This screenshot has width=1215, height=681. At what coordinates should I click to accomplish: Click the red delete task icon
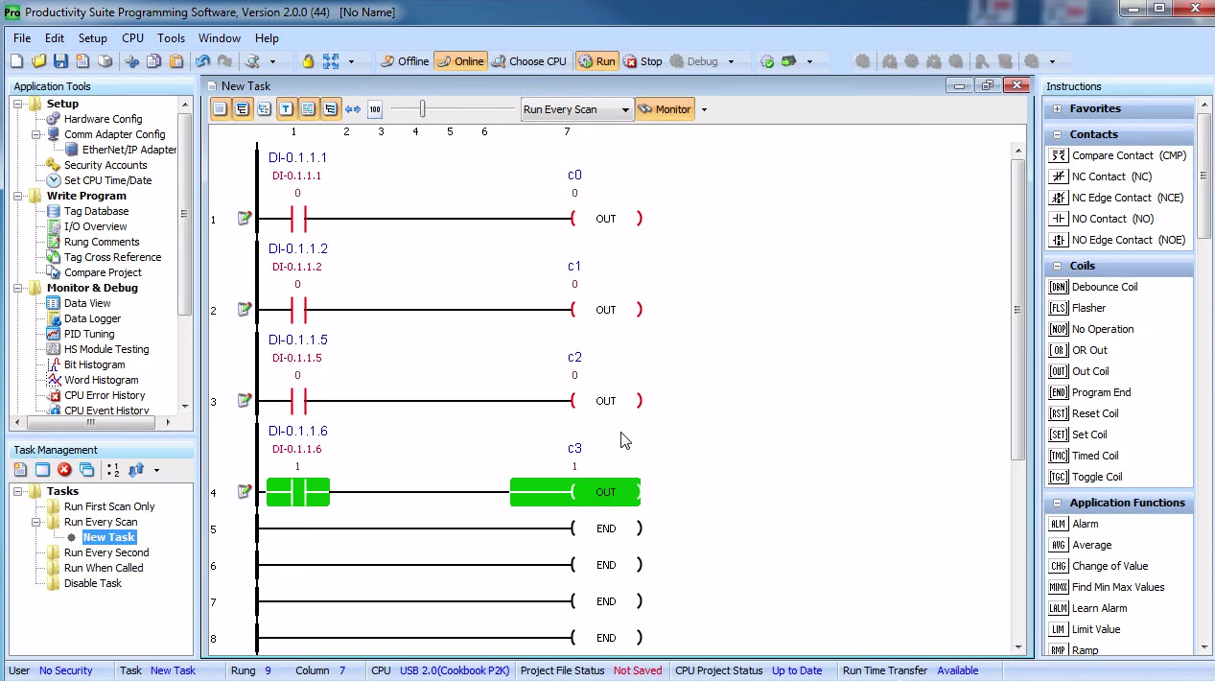64,470
